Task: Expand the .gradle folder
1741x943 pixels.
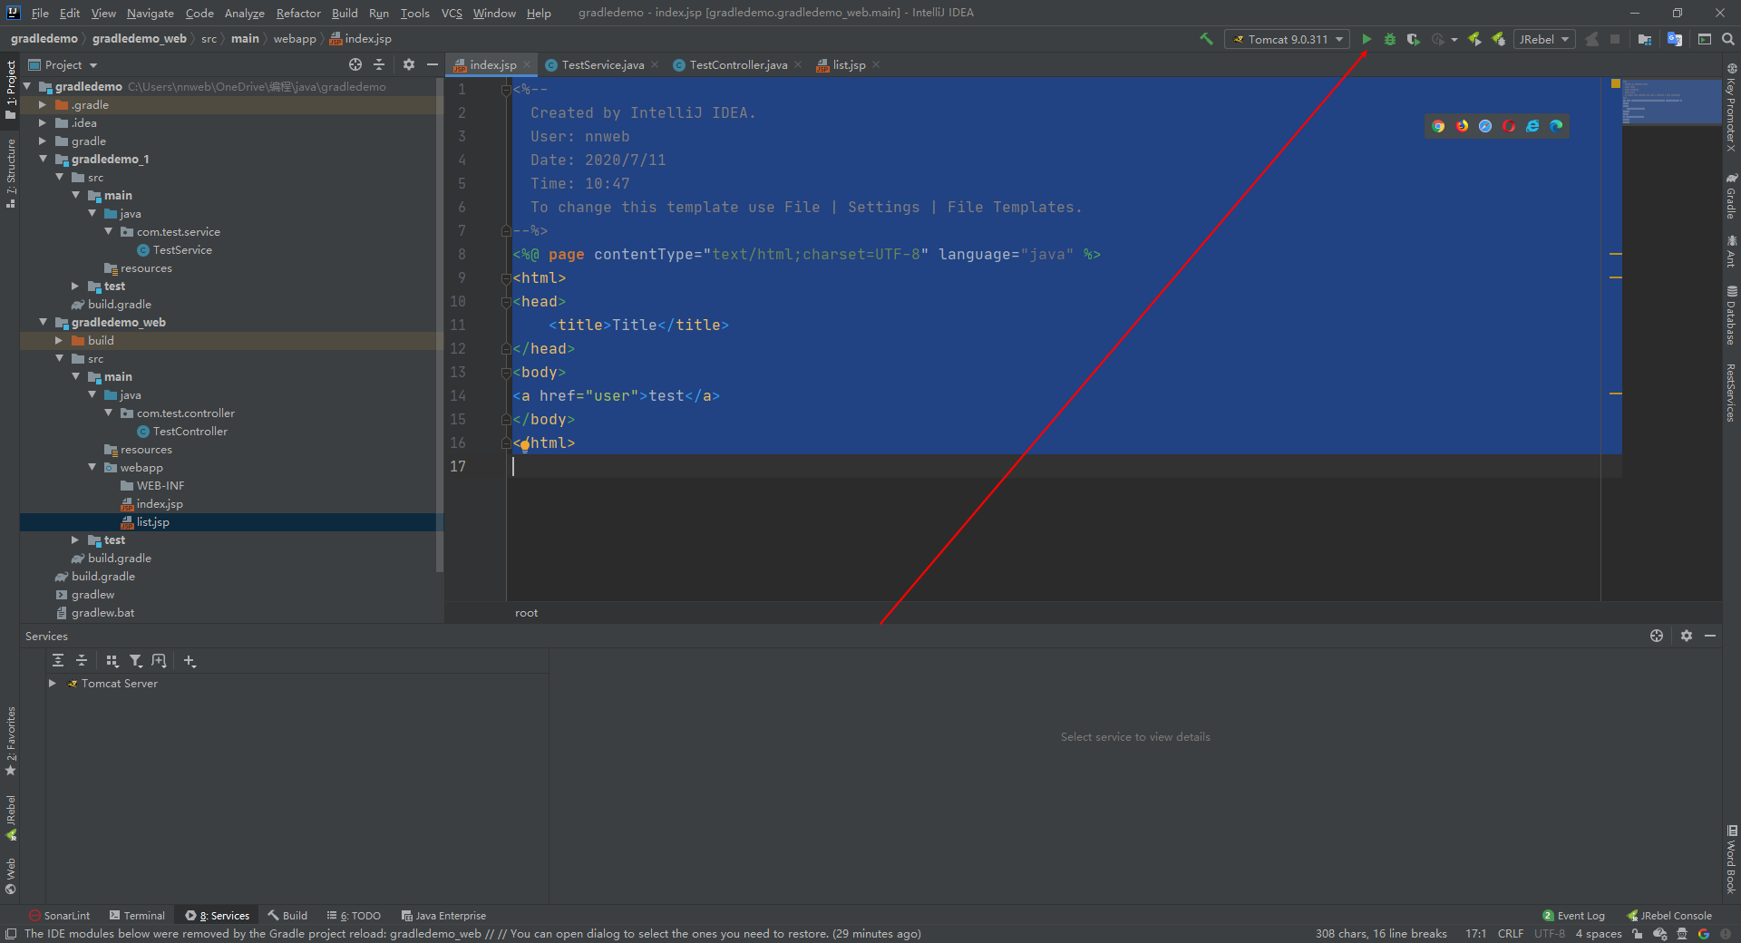Action: click(42, 105)
